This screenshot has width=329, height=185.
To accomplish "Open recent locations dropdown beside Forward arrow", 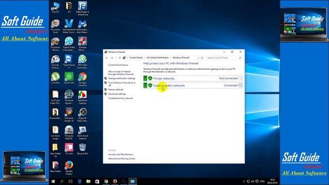I will (116, 58).
